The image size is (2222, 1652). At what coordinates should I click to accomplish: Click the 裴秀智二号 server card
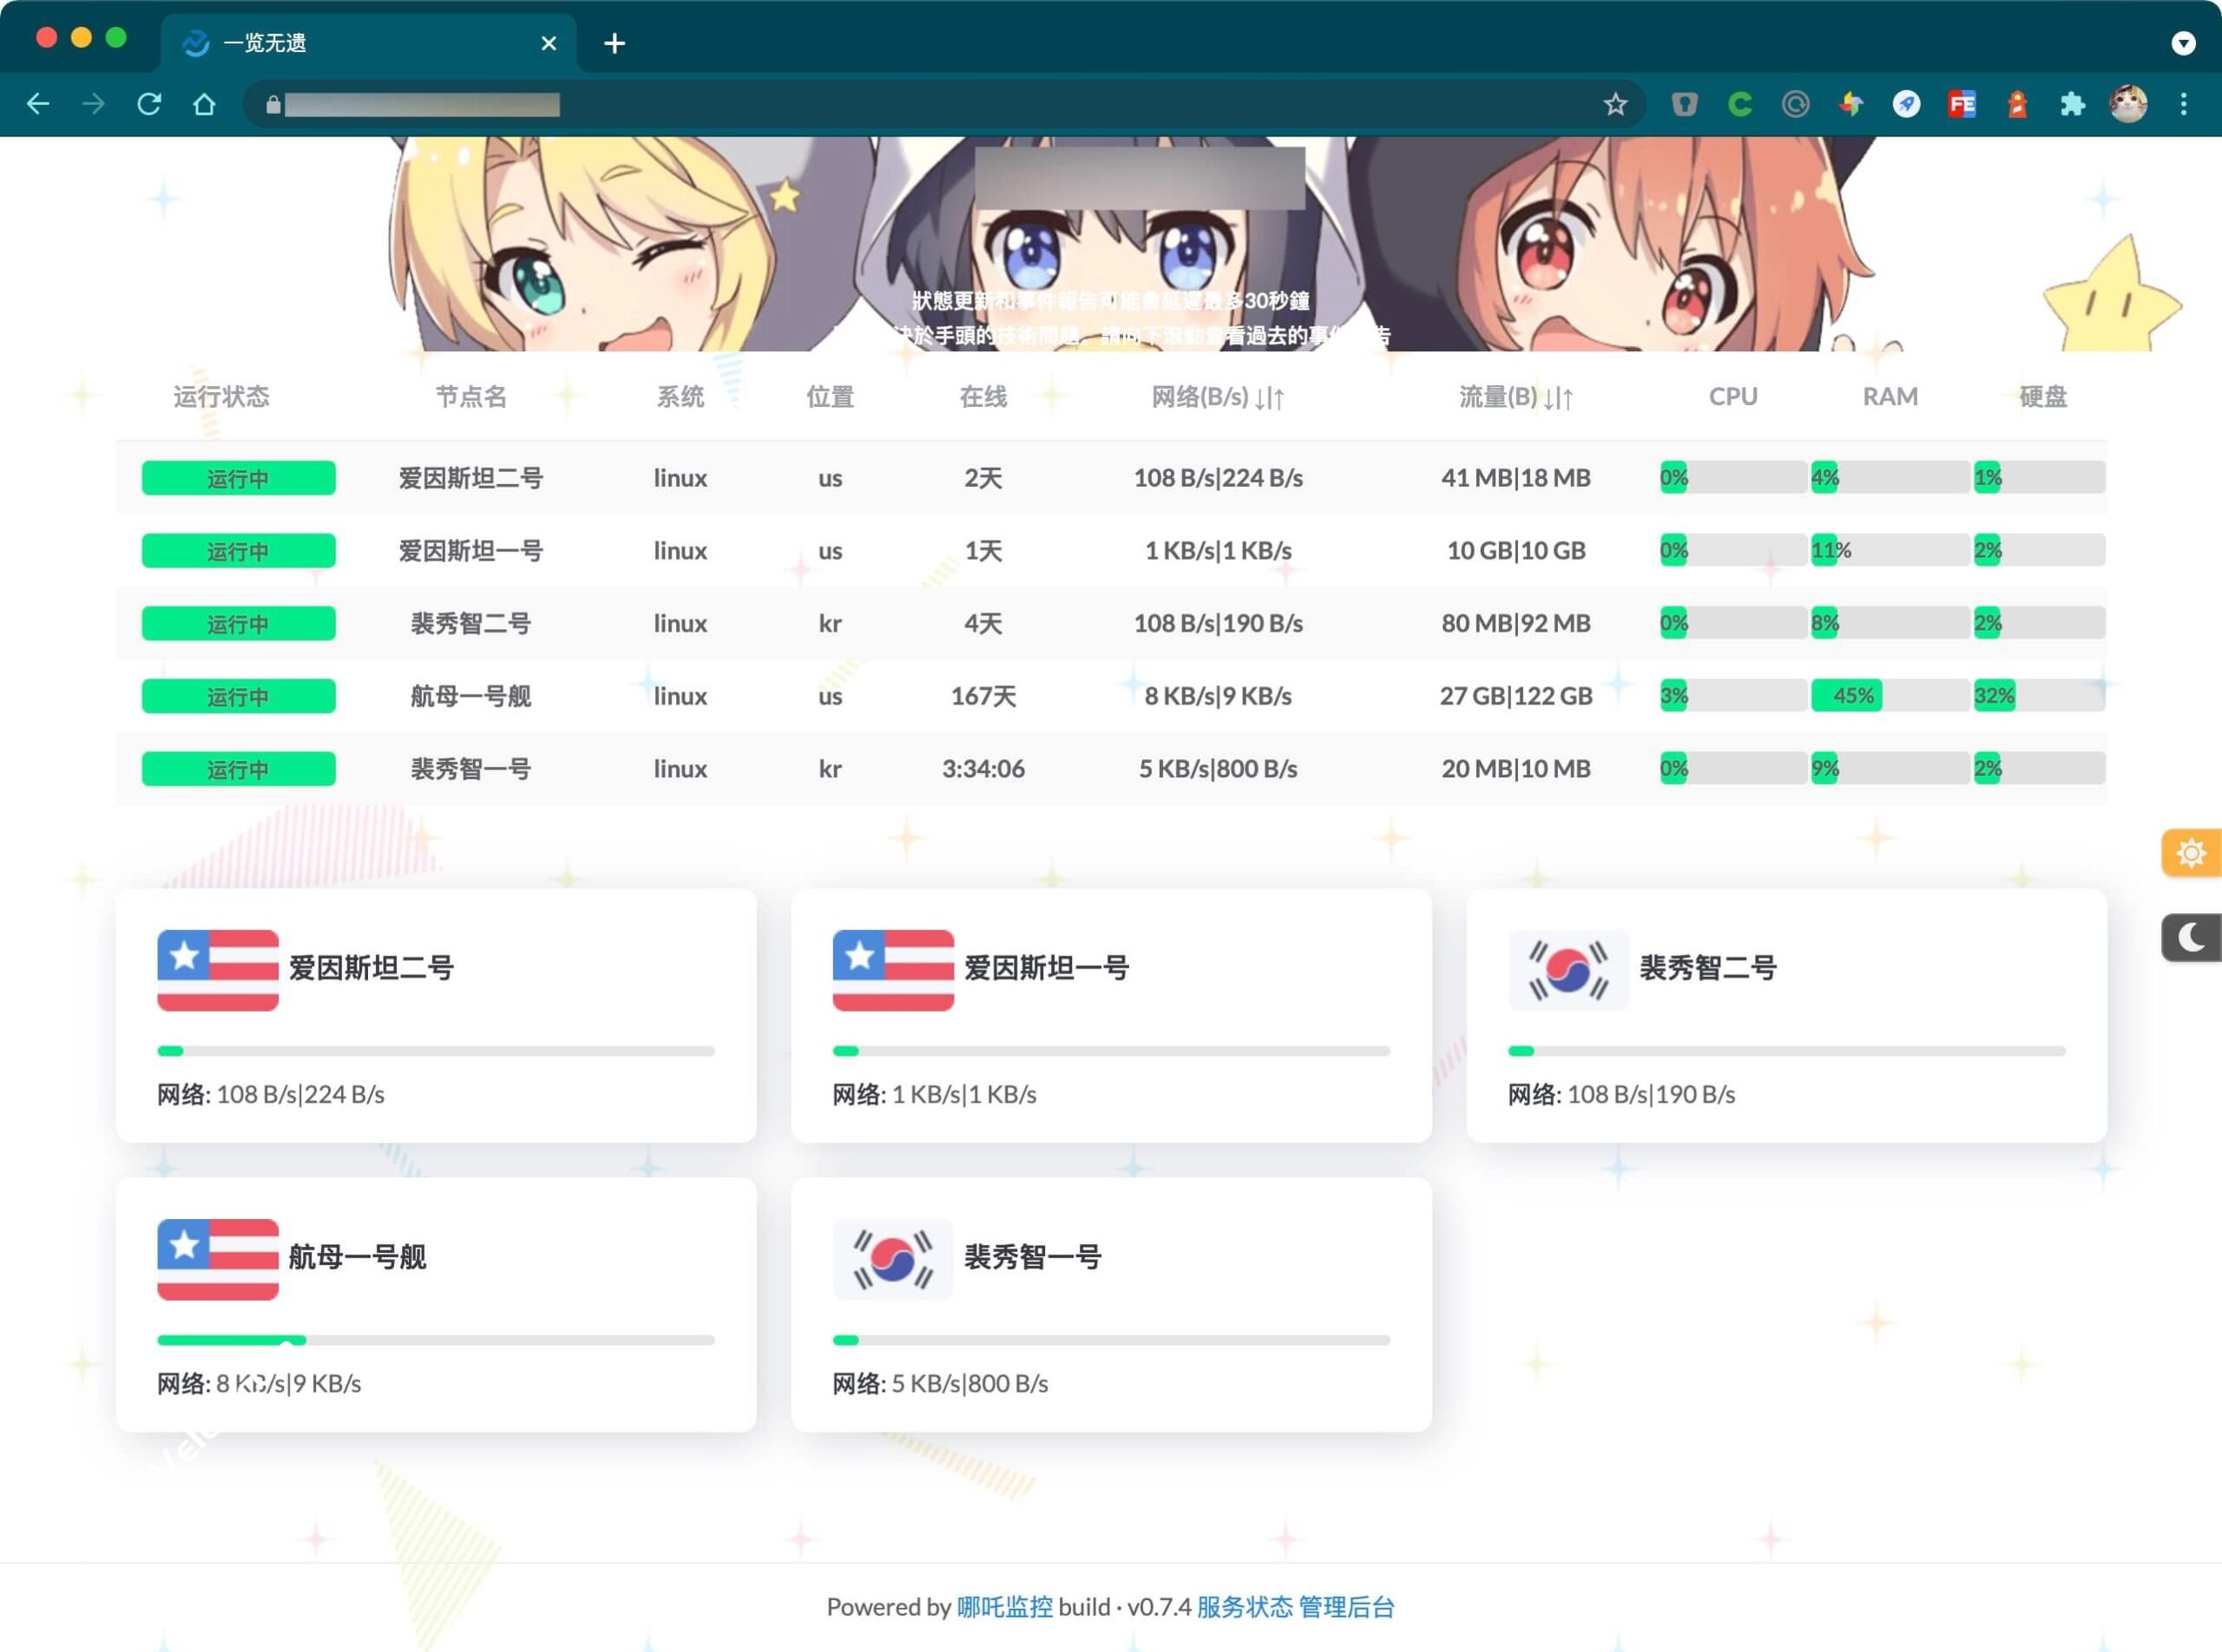[1785, 1015]
